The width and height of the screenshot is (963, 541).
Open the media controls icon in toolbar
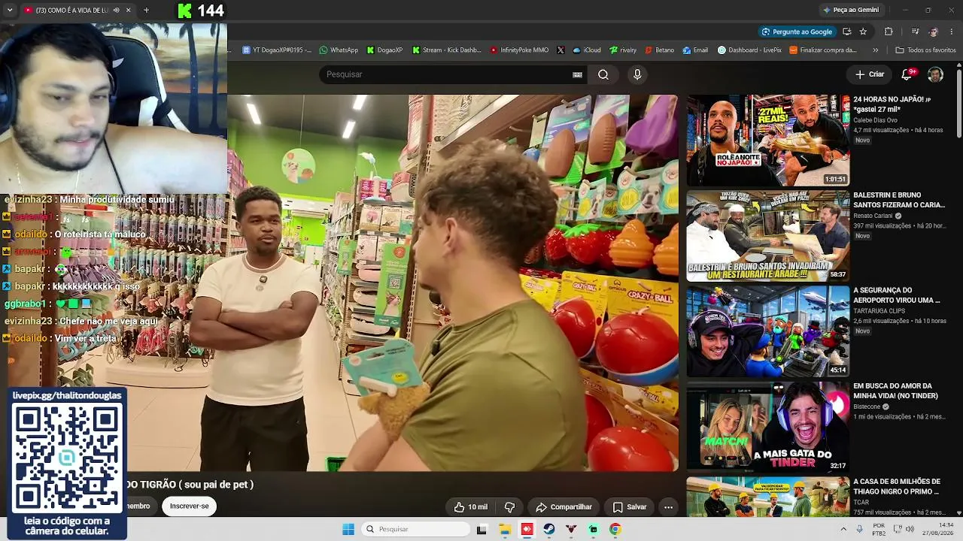[915, 32]
